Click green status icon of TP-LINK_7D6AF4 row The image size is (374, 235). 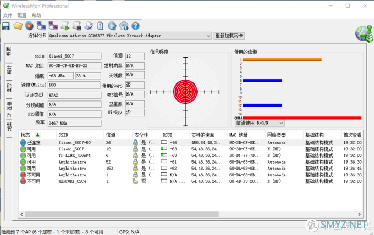coord(23,155)
